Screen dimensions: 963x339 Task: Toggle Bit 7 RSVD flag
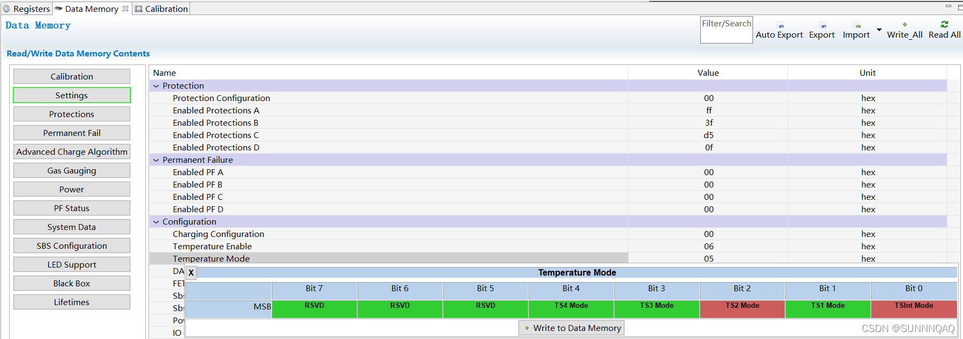coord(314,309)
